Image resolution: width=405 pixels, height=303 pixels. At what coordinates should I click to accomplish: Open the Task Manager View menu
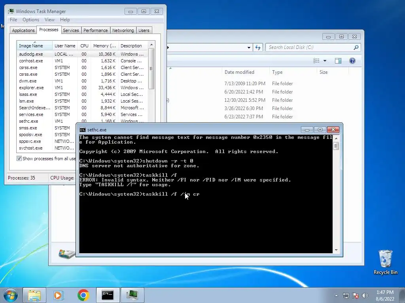(49, 20)
